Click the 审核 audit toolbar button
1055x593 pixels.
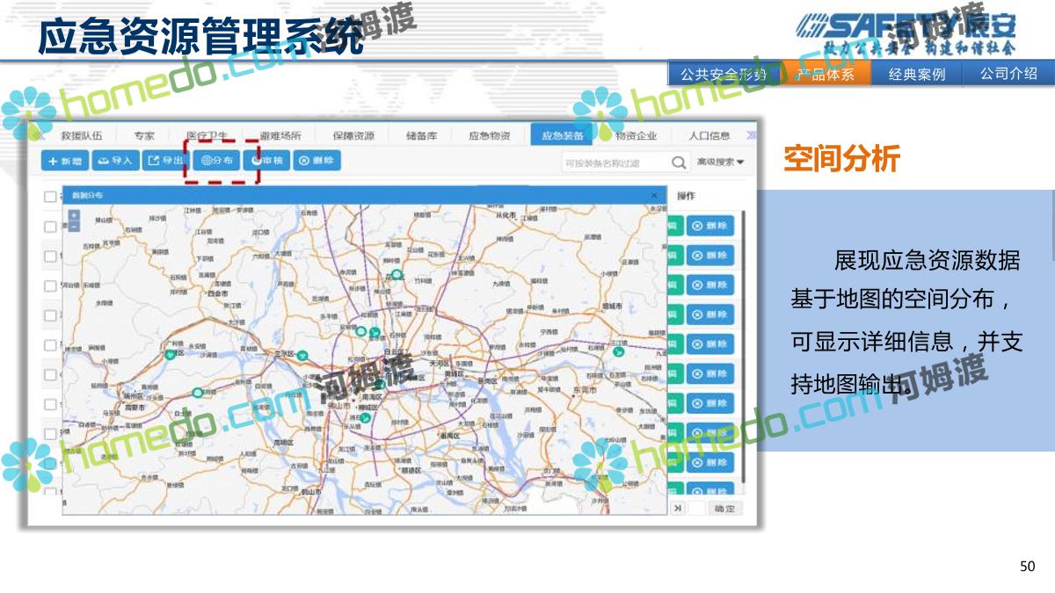(266, 161)
